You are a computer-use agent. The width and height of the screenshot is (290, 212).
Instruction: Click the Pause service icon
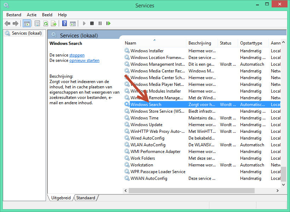coord(100,23)
